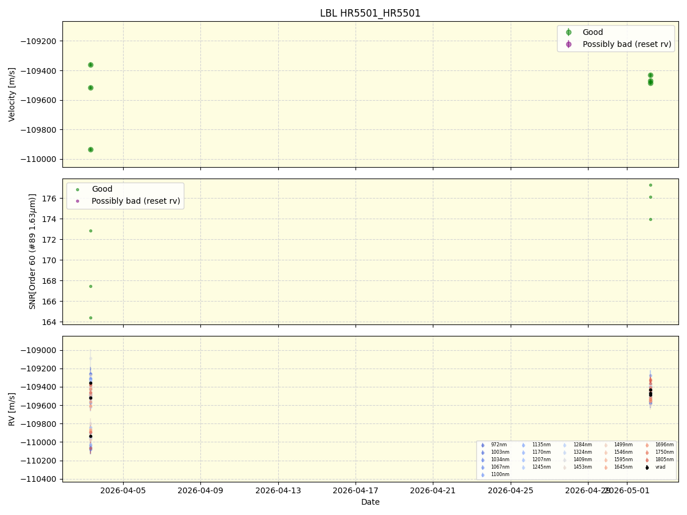Click the black vrad legend marker
The image size is (687, 515).
pyautogui.click(x=647, y=468)
